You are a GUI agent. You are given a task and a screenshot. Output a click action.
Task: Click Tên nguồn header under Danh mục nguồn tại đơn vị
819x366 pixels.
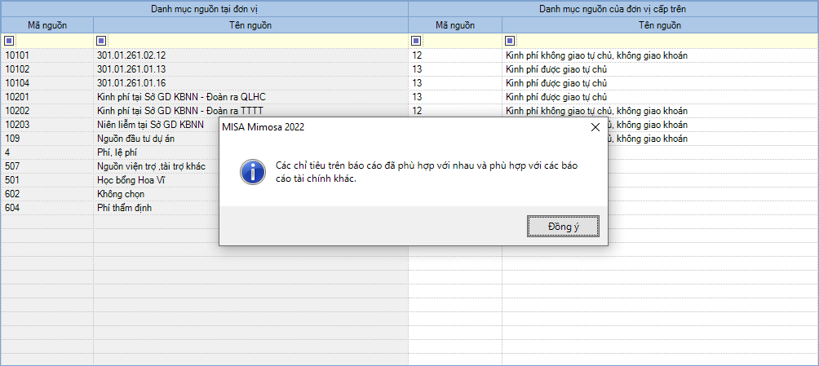point(250,26)
